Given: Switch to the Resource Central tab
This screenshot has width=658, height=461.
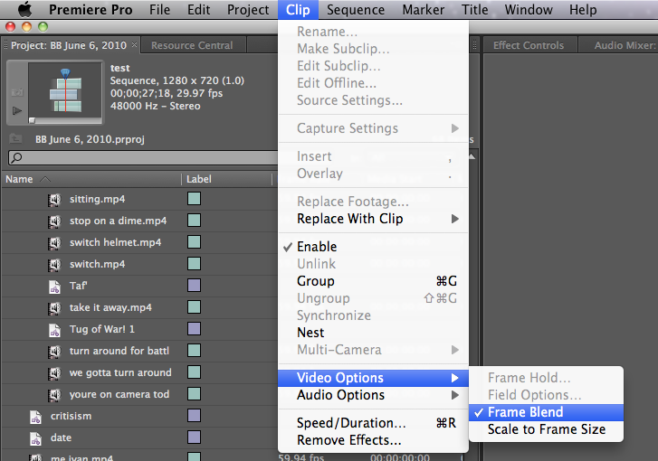Looking at the screenshot, I should click(x=192, y=45).
